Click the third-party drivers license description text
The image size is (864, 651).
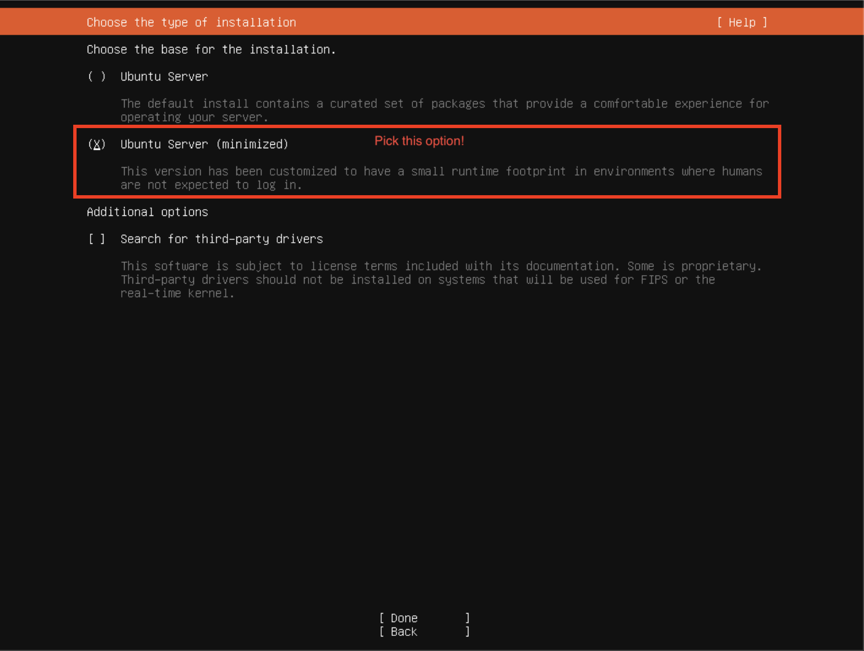441,279
